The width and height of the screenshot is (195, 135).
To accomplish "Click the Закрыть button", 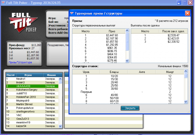I will point(130,108).
